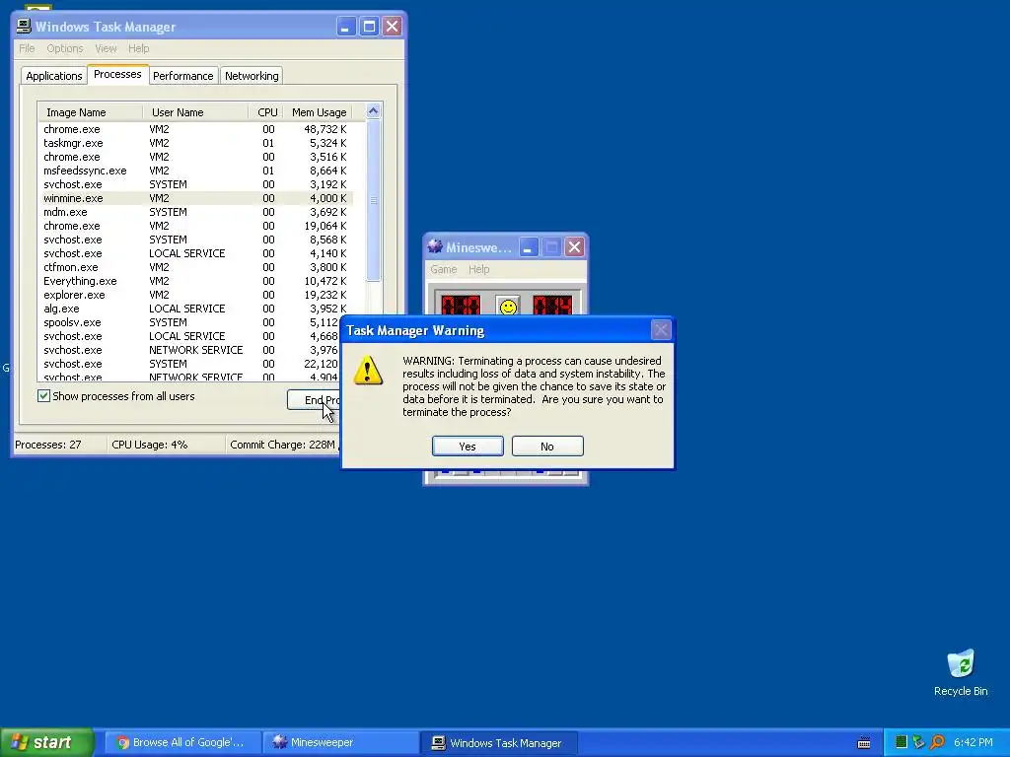
Task: Select the winmine.exe process row
Action: point(195,198)
